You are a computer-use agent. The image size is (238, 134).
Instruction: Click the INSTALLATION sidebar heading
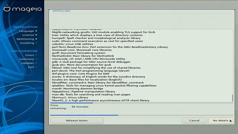(x=25, y=27)
